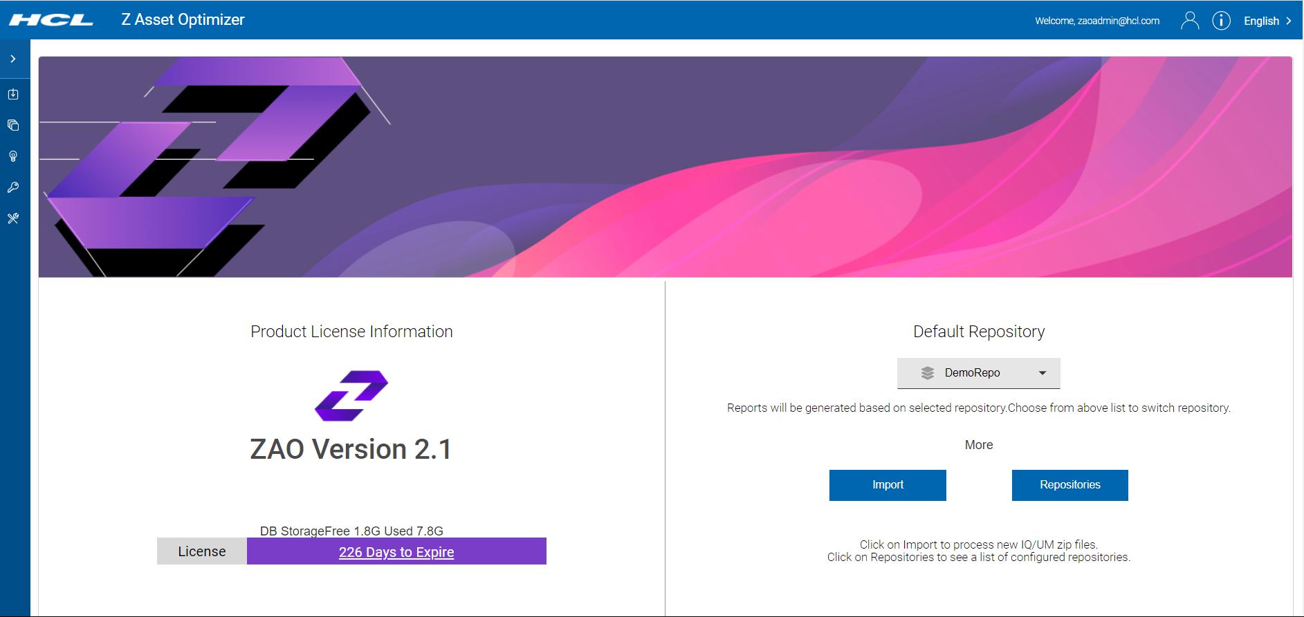1304x617 pixels.
Task: Click the Product License Information heading
Action: tap(351, 332)
